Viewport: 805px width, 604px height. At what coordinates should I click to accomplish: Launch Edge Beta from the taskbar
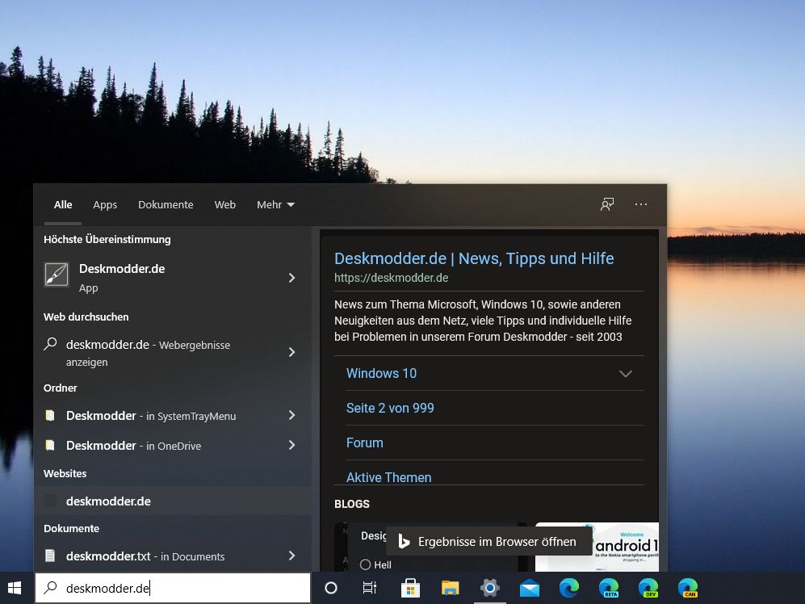tap(608, 588)
